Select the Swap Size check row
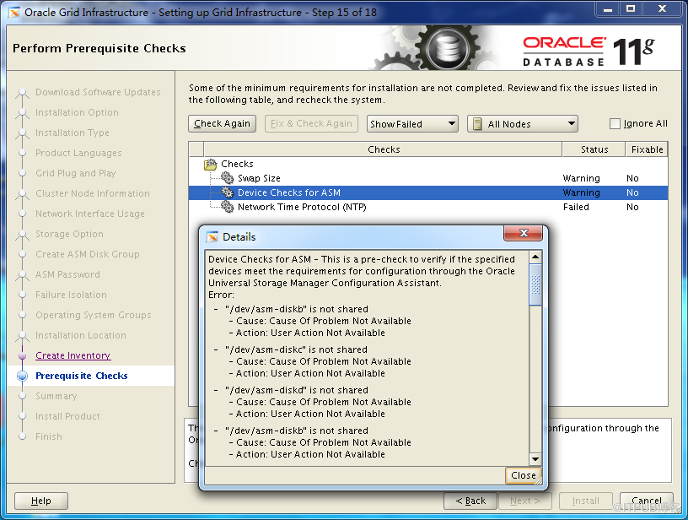The width and height of the screenshot is (688, 520). point(428,178)
